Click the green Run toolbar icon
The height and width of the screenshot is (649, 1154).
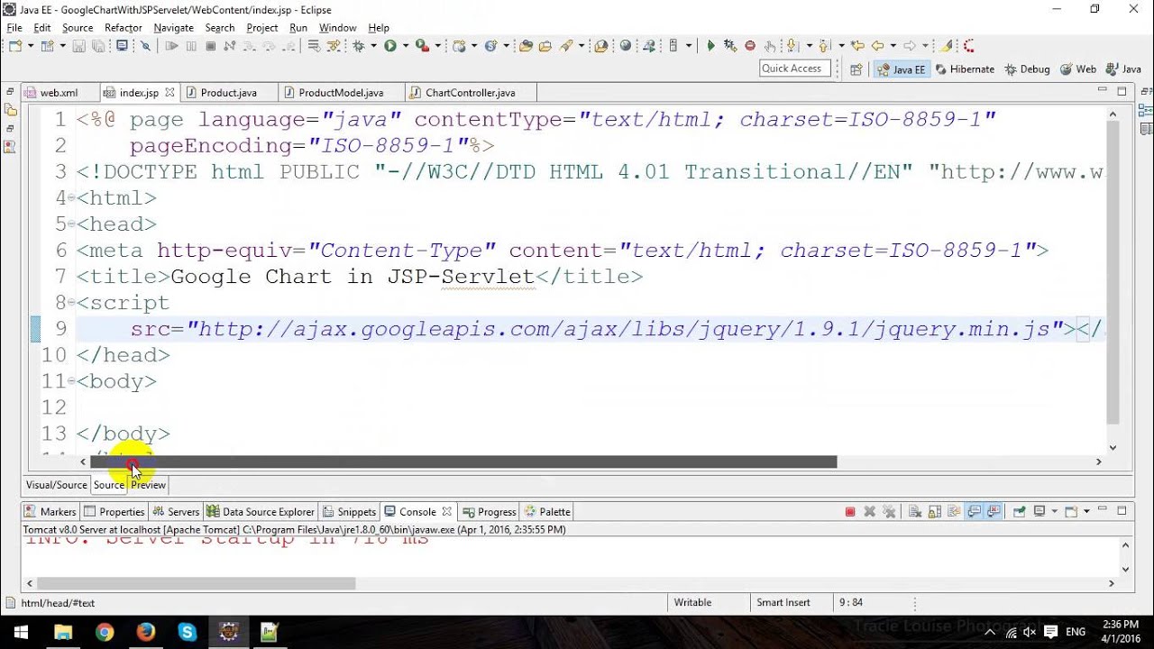click(x=390, y=46)
